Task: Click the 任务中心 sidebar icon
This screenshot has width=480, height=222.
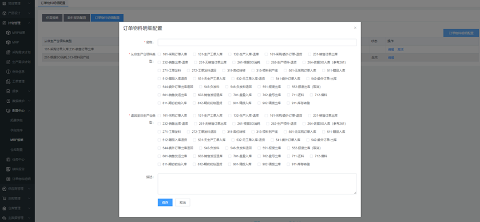Action: point(8,159)
